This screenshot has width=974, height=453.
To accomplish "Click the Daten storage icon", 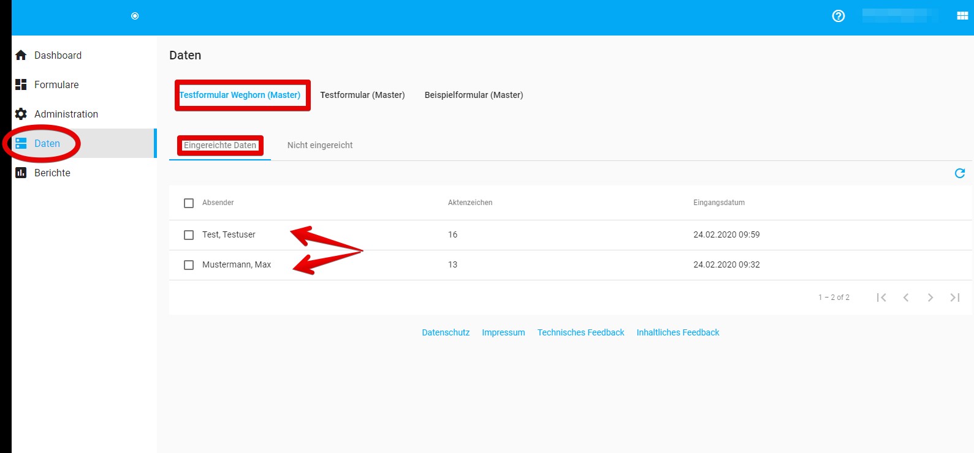I will point(21,143).
